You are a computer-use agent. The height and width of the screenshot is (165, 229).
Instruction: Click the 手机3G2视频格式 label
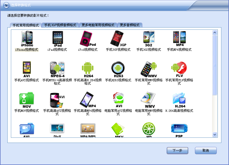(149, 50)
